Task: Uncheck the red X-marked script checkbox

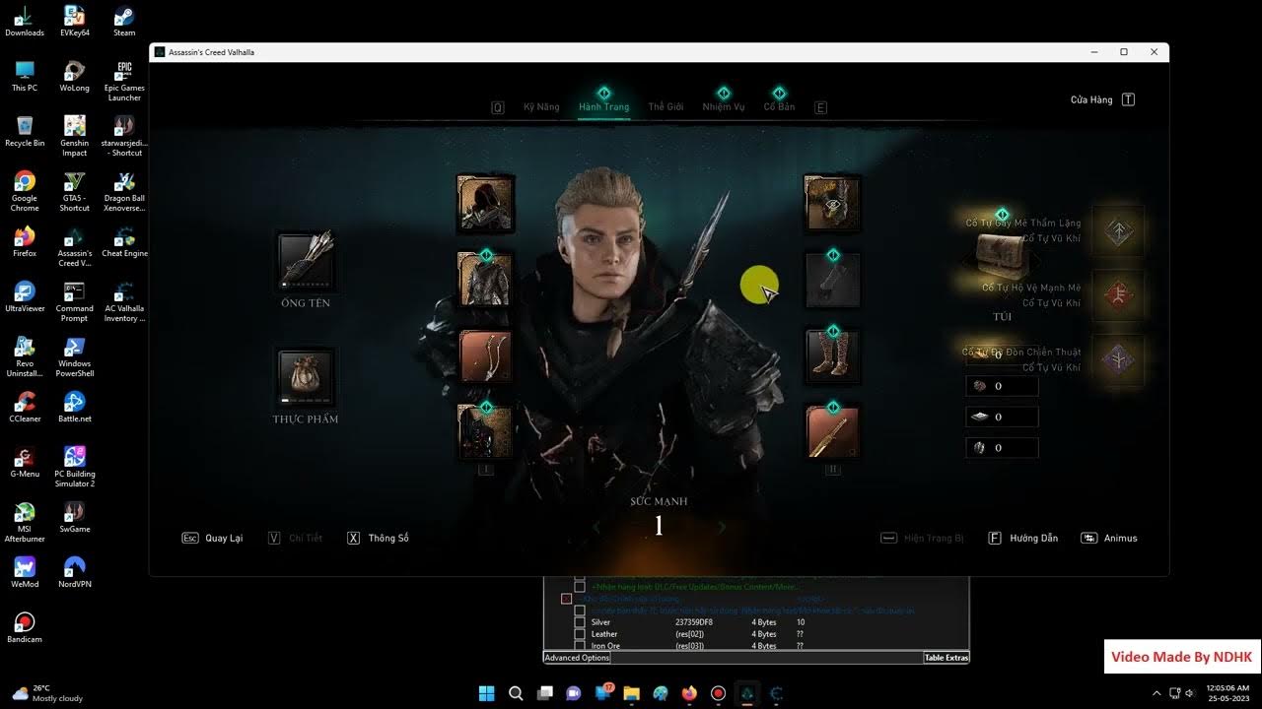Action: tap(566, 599)
